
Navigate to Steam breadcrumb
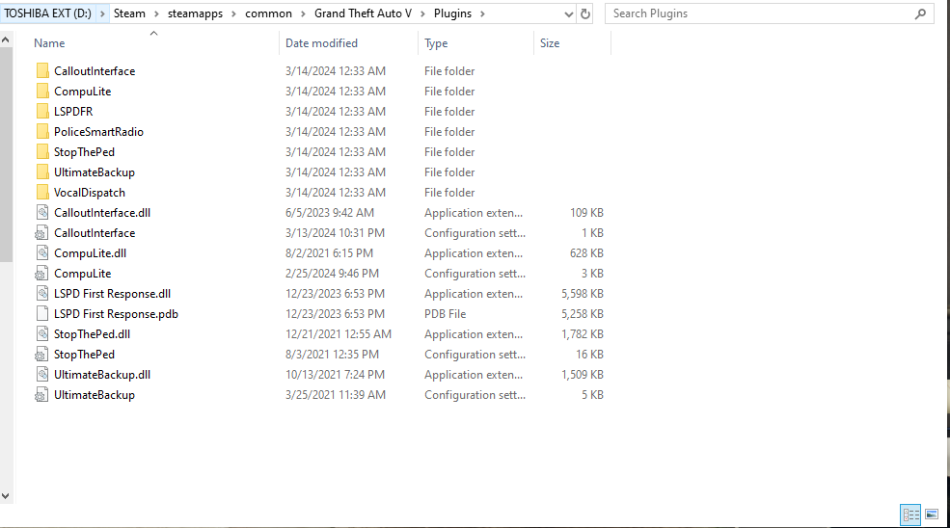129,13
